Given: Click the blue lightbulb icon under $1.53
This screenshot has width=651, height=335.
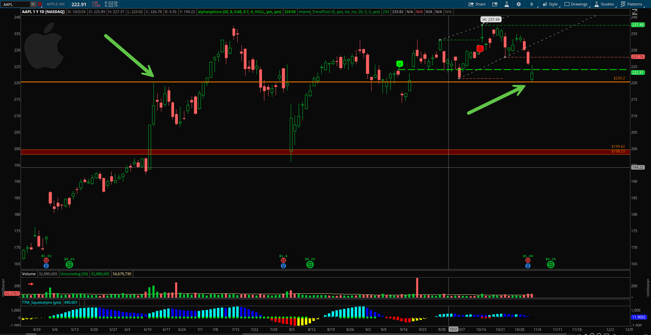Looking at the screenshot, I should point(46,266).
